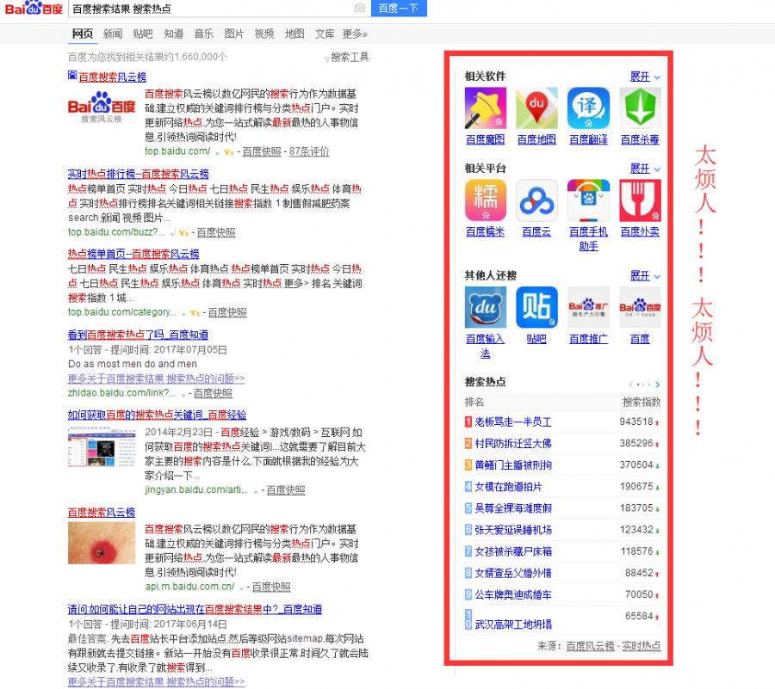Switch to the 音乐 tab
The image size is (775, 689).
coord(203,34)
